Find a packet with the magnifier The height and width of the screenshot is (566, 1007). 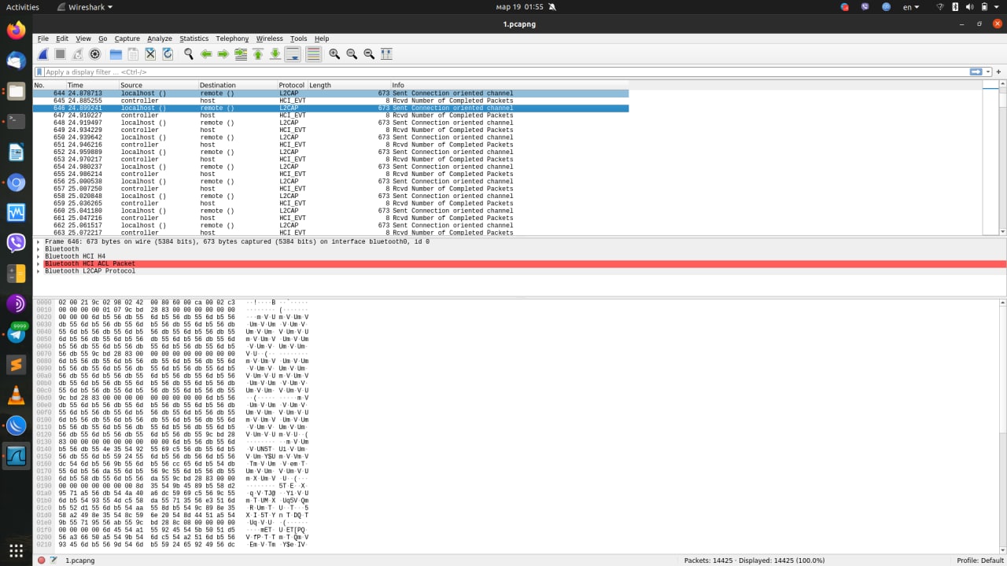click(x=189, y=54)
